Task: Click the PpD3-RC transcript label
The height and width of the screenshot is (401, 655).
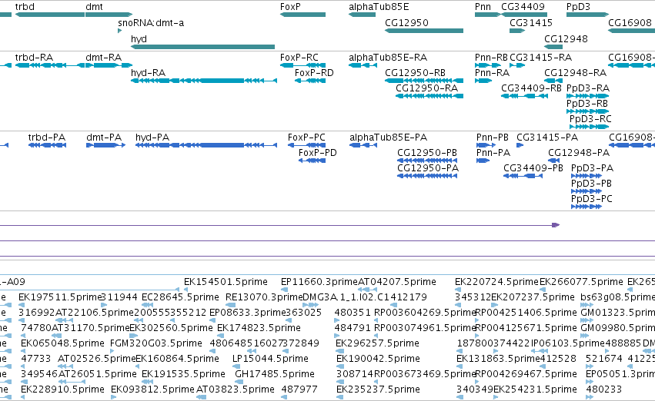Action: [590, 119]
